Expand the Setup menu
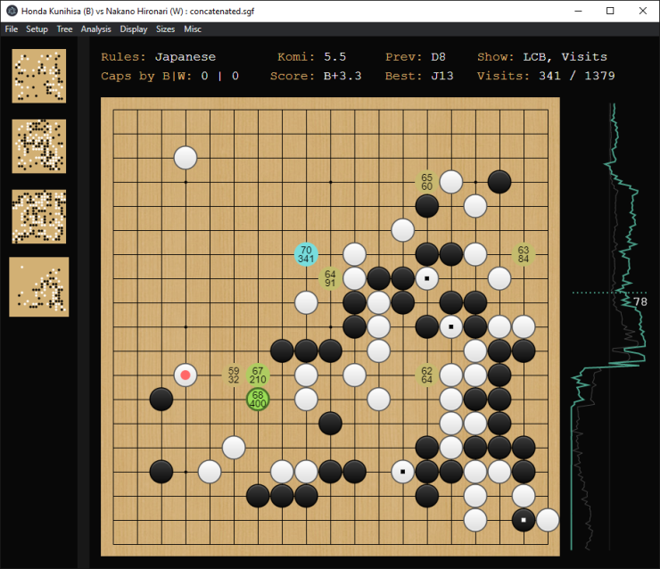 [x=37, y=29]
